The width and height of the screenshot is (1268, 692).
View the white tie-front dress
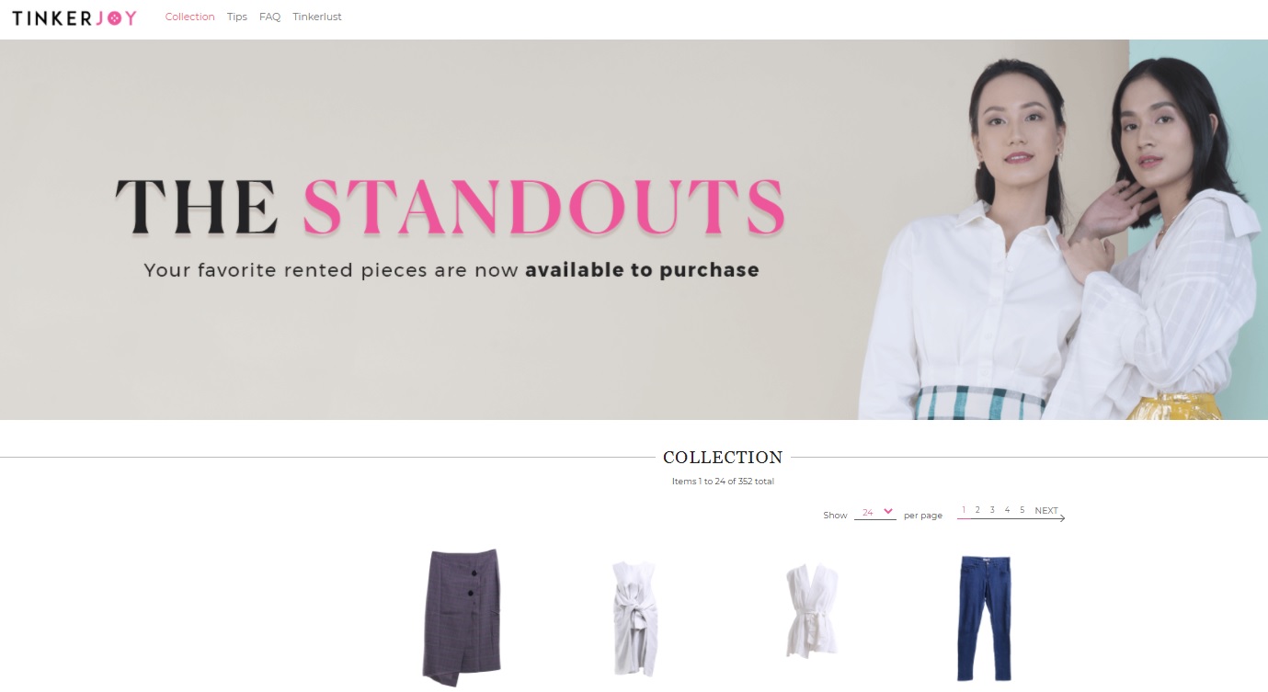coord(634,618)
